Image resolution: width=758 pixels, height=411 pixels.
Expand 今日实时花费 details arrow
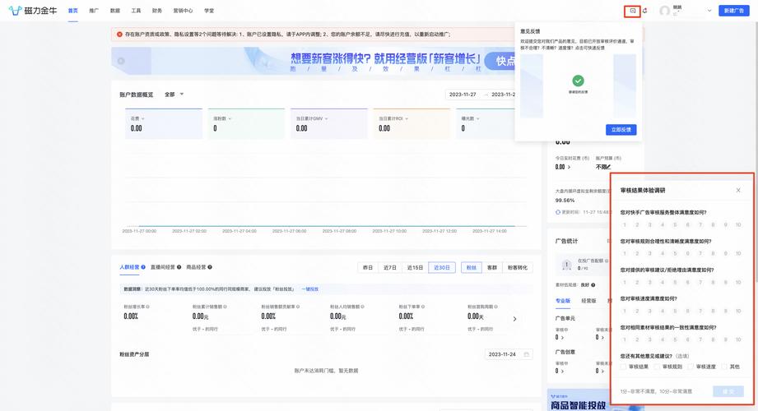pyautogui.click(x=569, y=167)
